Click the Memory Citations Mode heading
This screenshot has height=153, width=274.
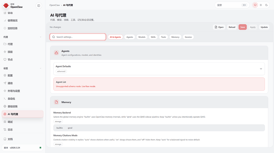[x=65, y=136]
